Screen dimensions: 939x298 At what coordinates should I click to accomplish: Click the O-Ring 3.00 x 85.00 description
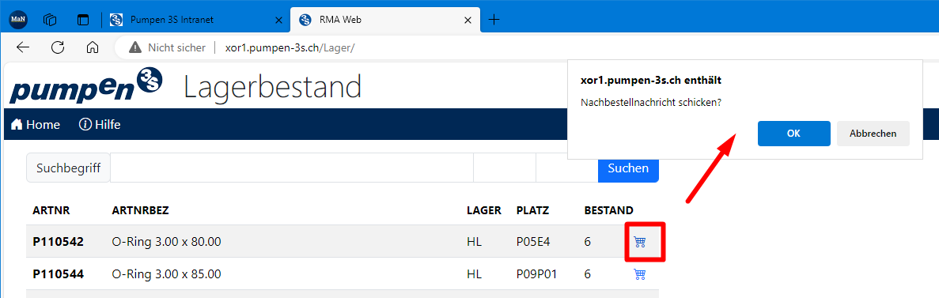pos(166,274)
